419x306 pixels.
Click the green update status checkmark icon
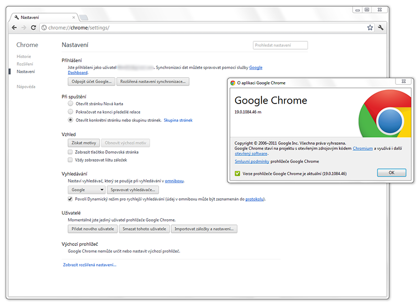tap(237, 174)
